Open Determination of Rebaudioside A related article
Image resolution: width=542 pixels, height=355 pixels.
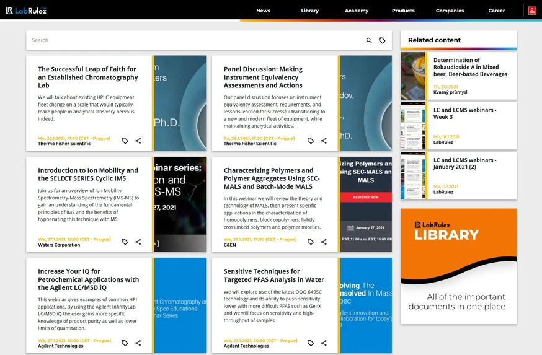(470, 67)
